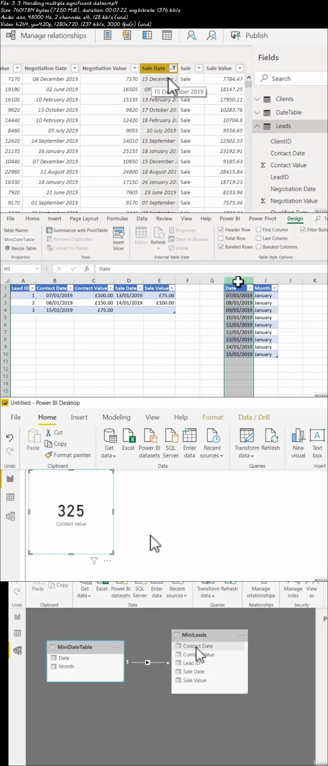Collapse the Leads table in Fields

coord(257,126)
